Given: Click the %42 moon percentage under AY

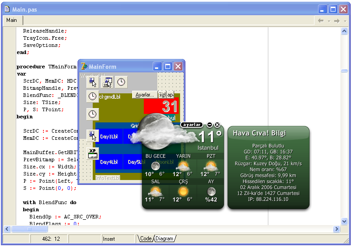Looking at the screenshot, I should coord(211,200).
